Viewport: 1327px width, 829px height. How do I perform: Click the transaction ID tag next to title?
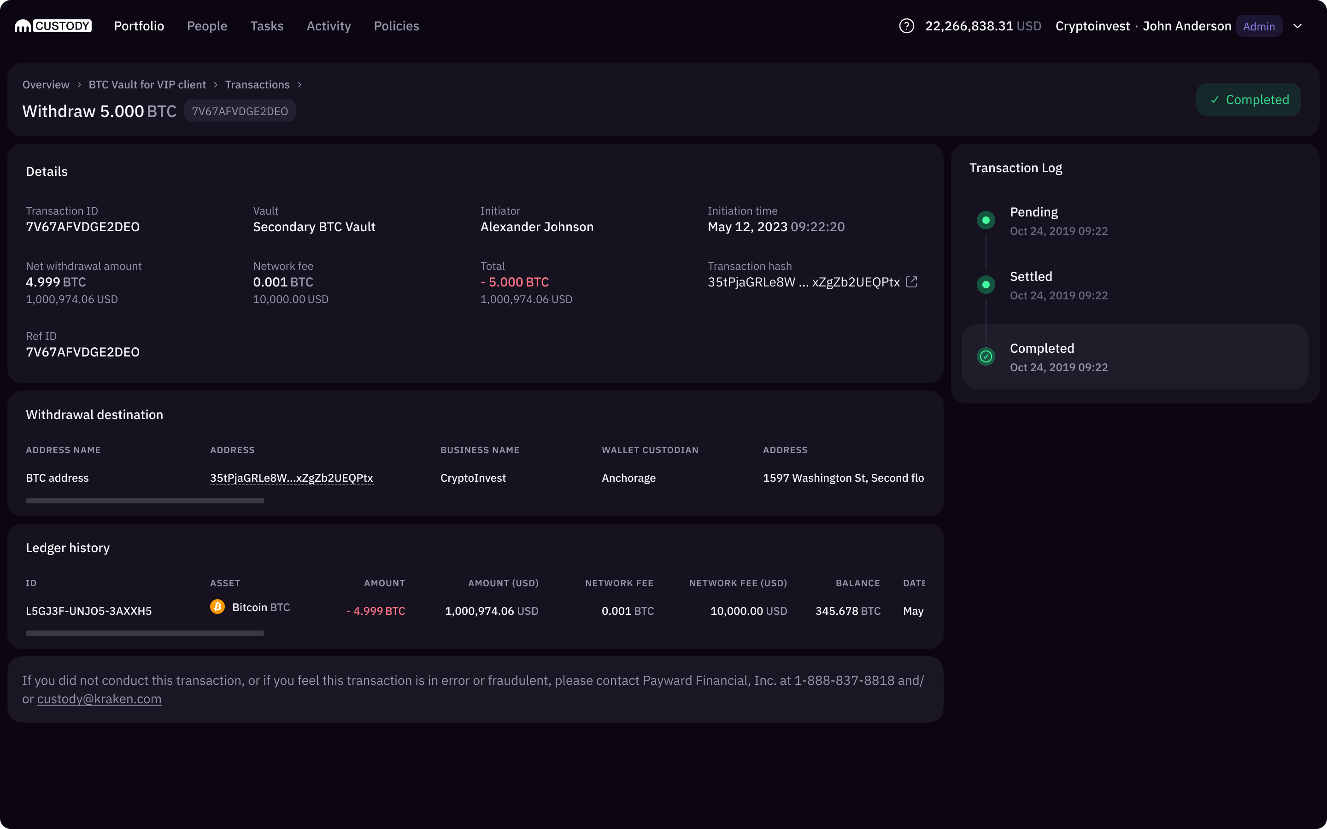pyautogui.click(x=240, y=111)
